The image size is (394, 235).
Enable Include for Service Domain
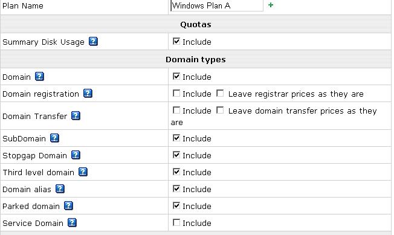[x=176, y=222]
